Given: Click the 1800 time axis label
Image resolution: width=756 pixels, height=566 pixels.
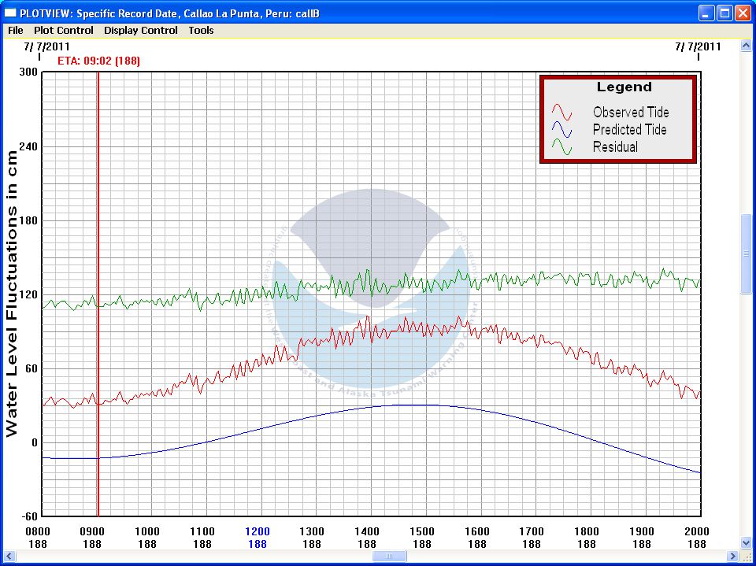Looking at the screenshot, I should click(x=587, y=532).
